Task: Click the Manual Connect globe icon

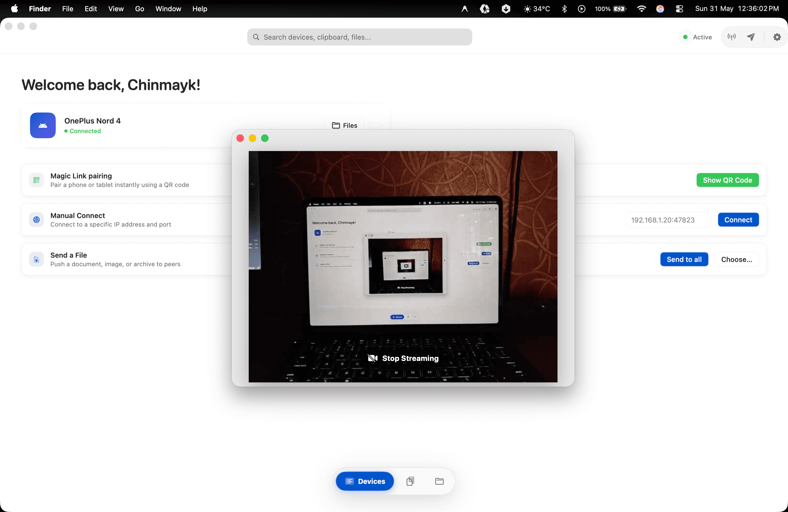Action: pos(36,220)
